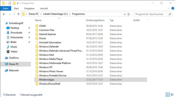Select the Windows Portable Devices folder icon
Viewport: 175px width, 97px height.
point(37,75)
